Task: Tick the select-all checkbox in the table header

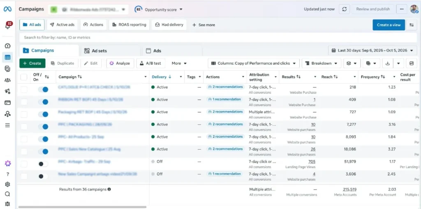Action: pos(24,77)
